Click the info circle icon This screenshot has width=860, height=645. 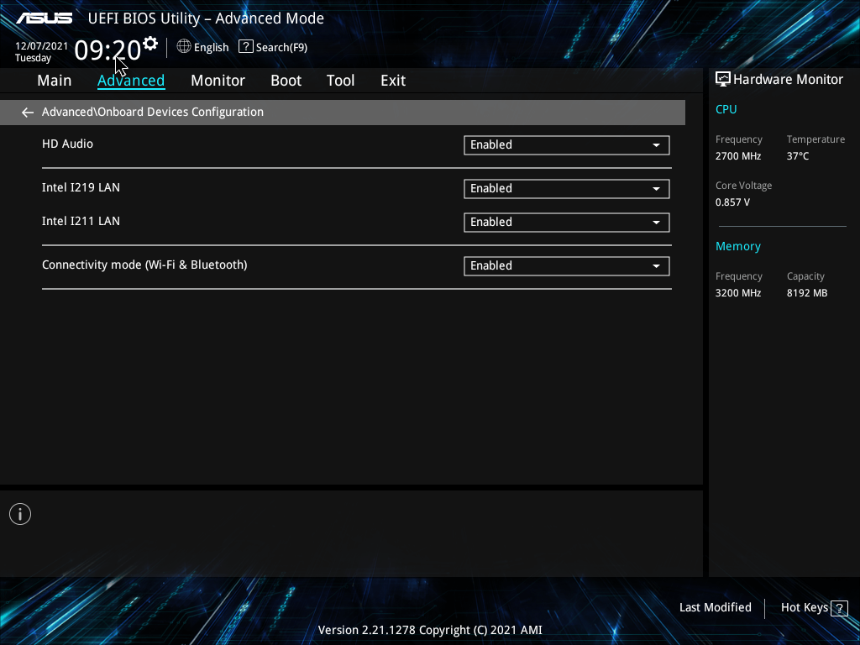[x=20, y=514]
